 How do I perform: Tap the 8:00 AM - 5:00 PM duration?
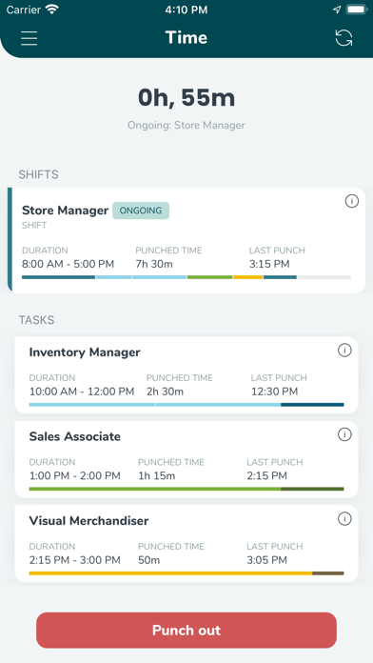[68, 264]
